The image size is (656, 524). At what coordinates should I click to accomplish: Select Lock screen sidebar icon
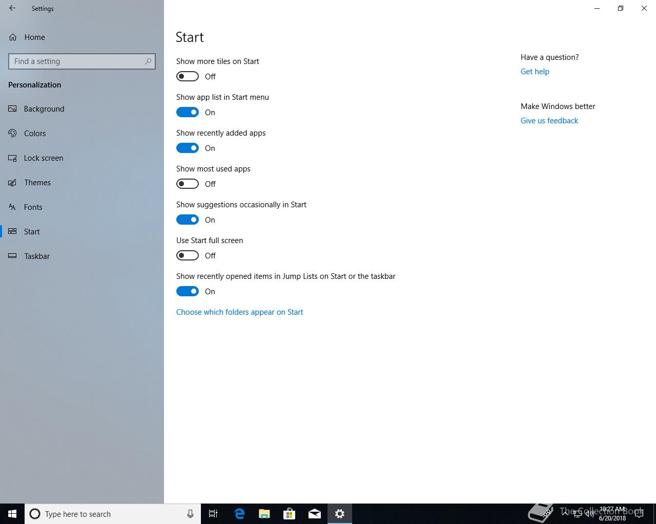point(13,158)
